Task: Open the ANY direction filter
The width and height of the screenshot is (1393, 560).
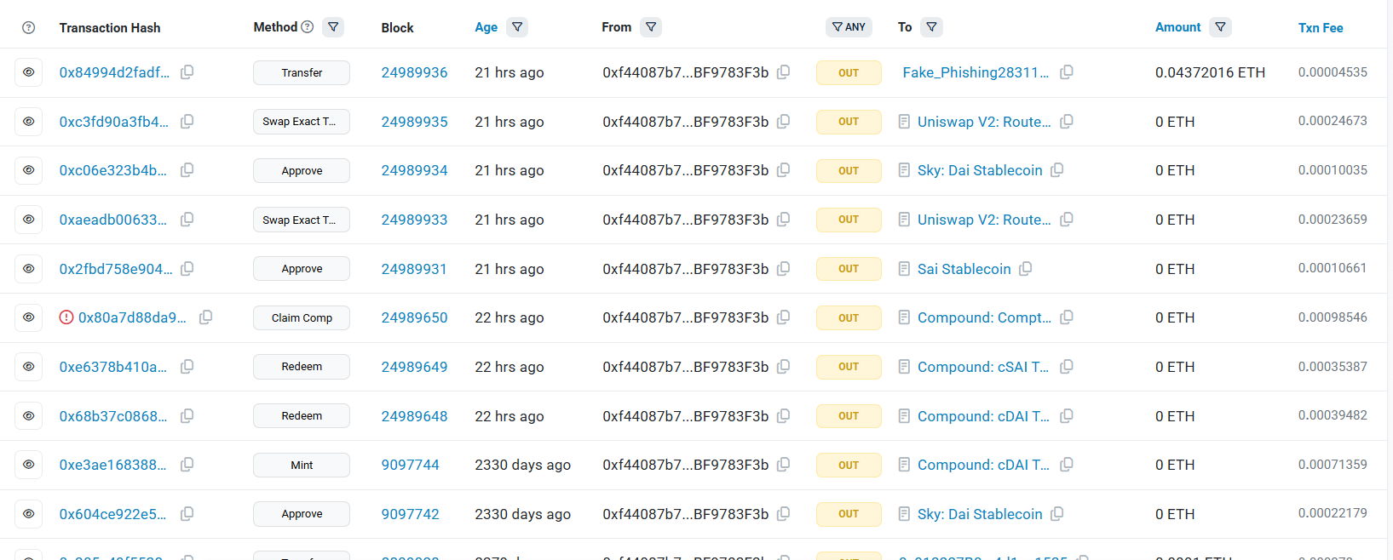Action: pos(849,27)
